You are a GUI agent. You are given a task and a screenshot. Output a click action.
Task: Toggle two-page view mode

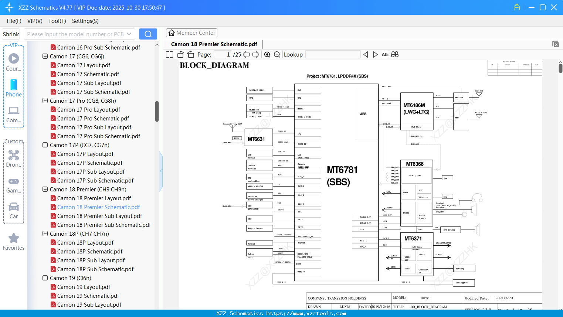(x=169, y=54)
